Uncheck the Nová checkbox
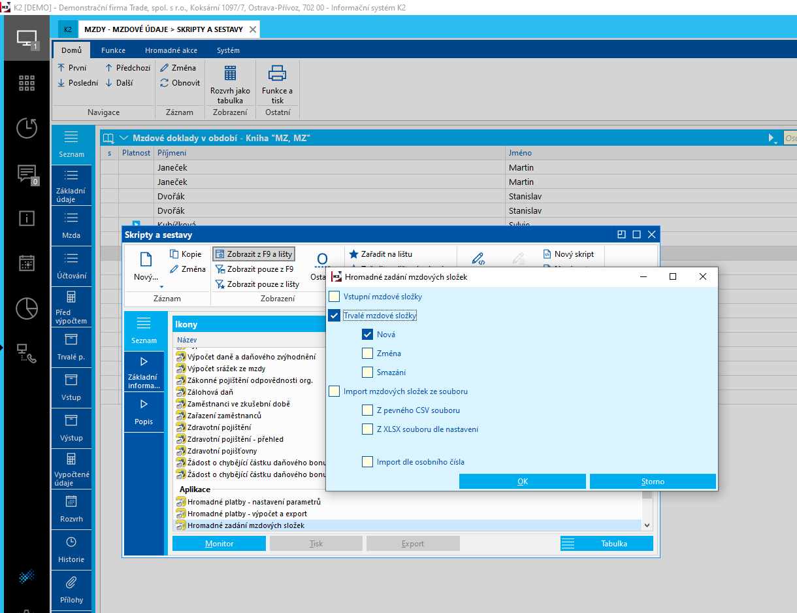The image size is (797, 613). [367, 335]
